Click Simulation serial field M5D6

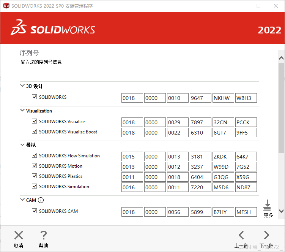(x=223, y=187)
